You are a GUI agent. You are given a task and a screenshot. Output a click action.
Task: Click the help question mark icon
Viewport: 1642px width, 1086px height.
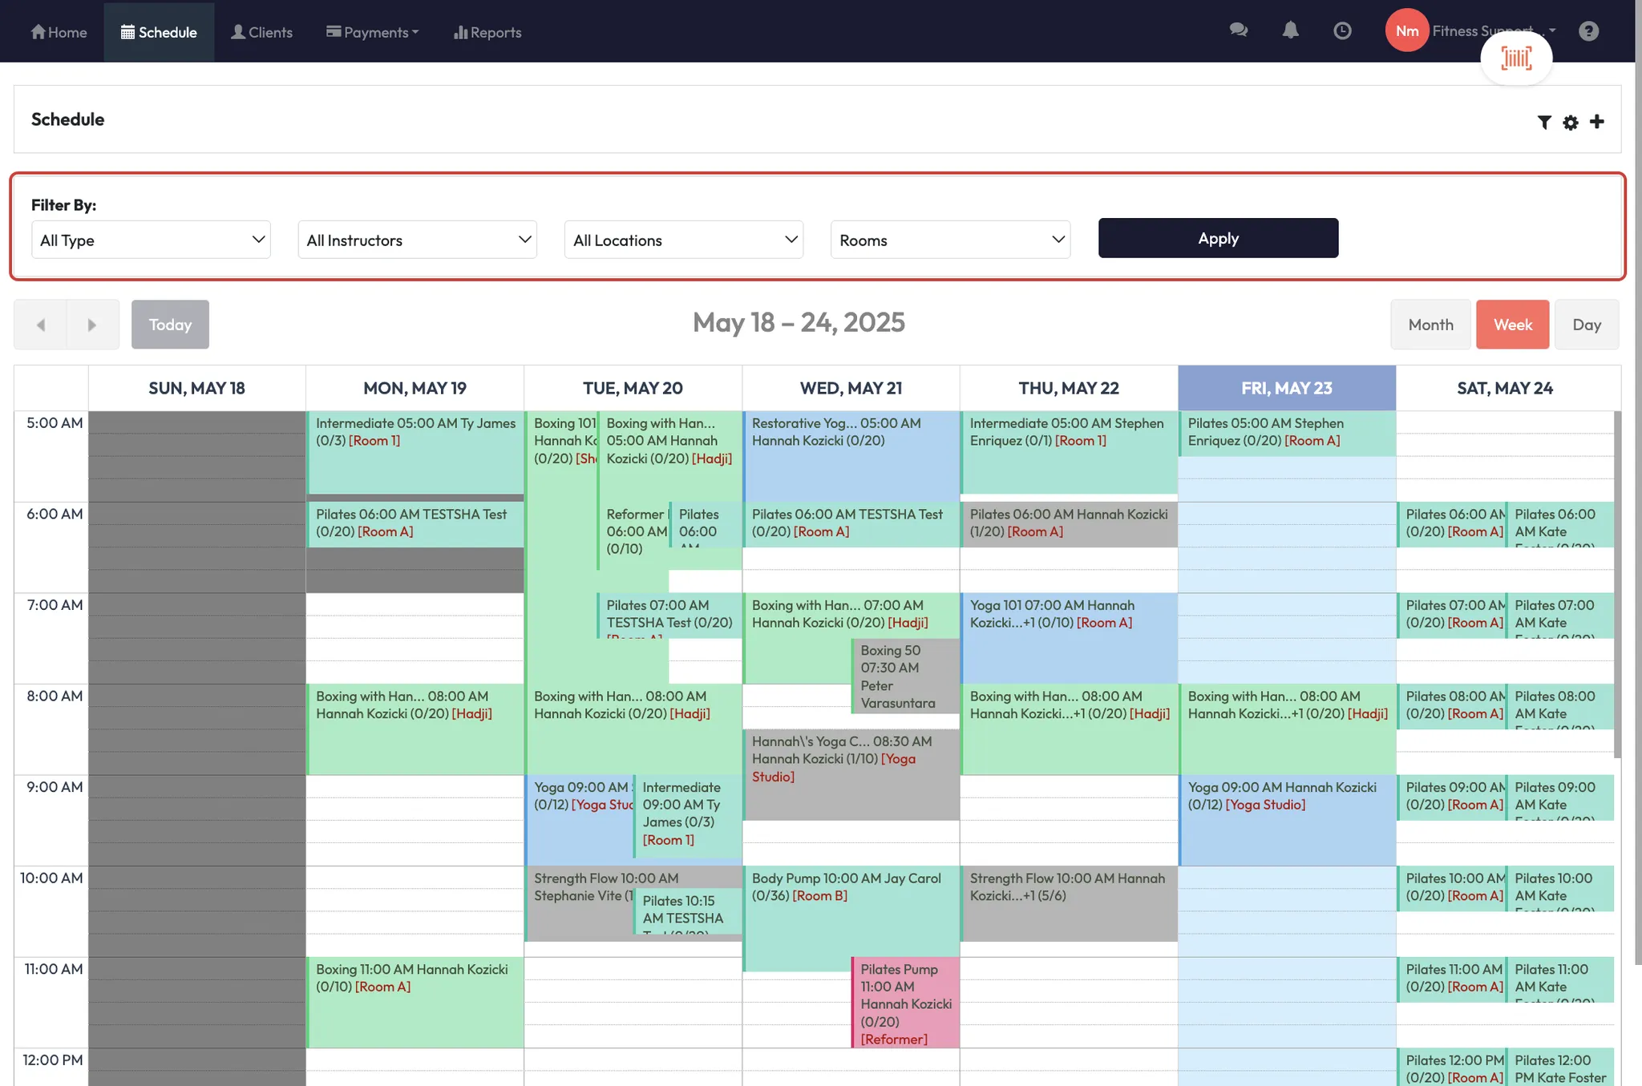pyautogui.click(x=1588, y=30)
